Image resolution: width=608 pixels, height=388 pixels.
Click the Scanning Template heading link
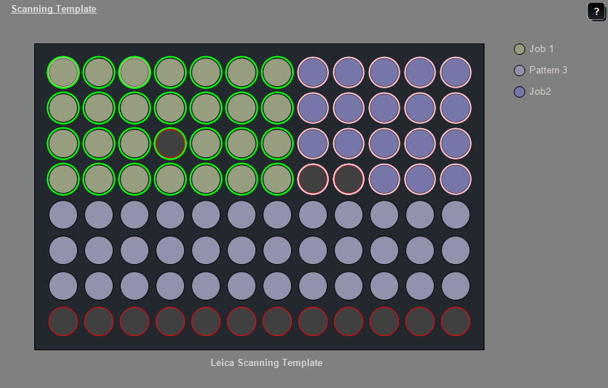[x=54, y=9]
